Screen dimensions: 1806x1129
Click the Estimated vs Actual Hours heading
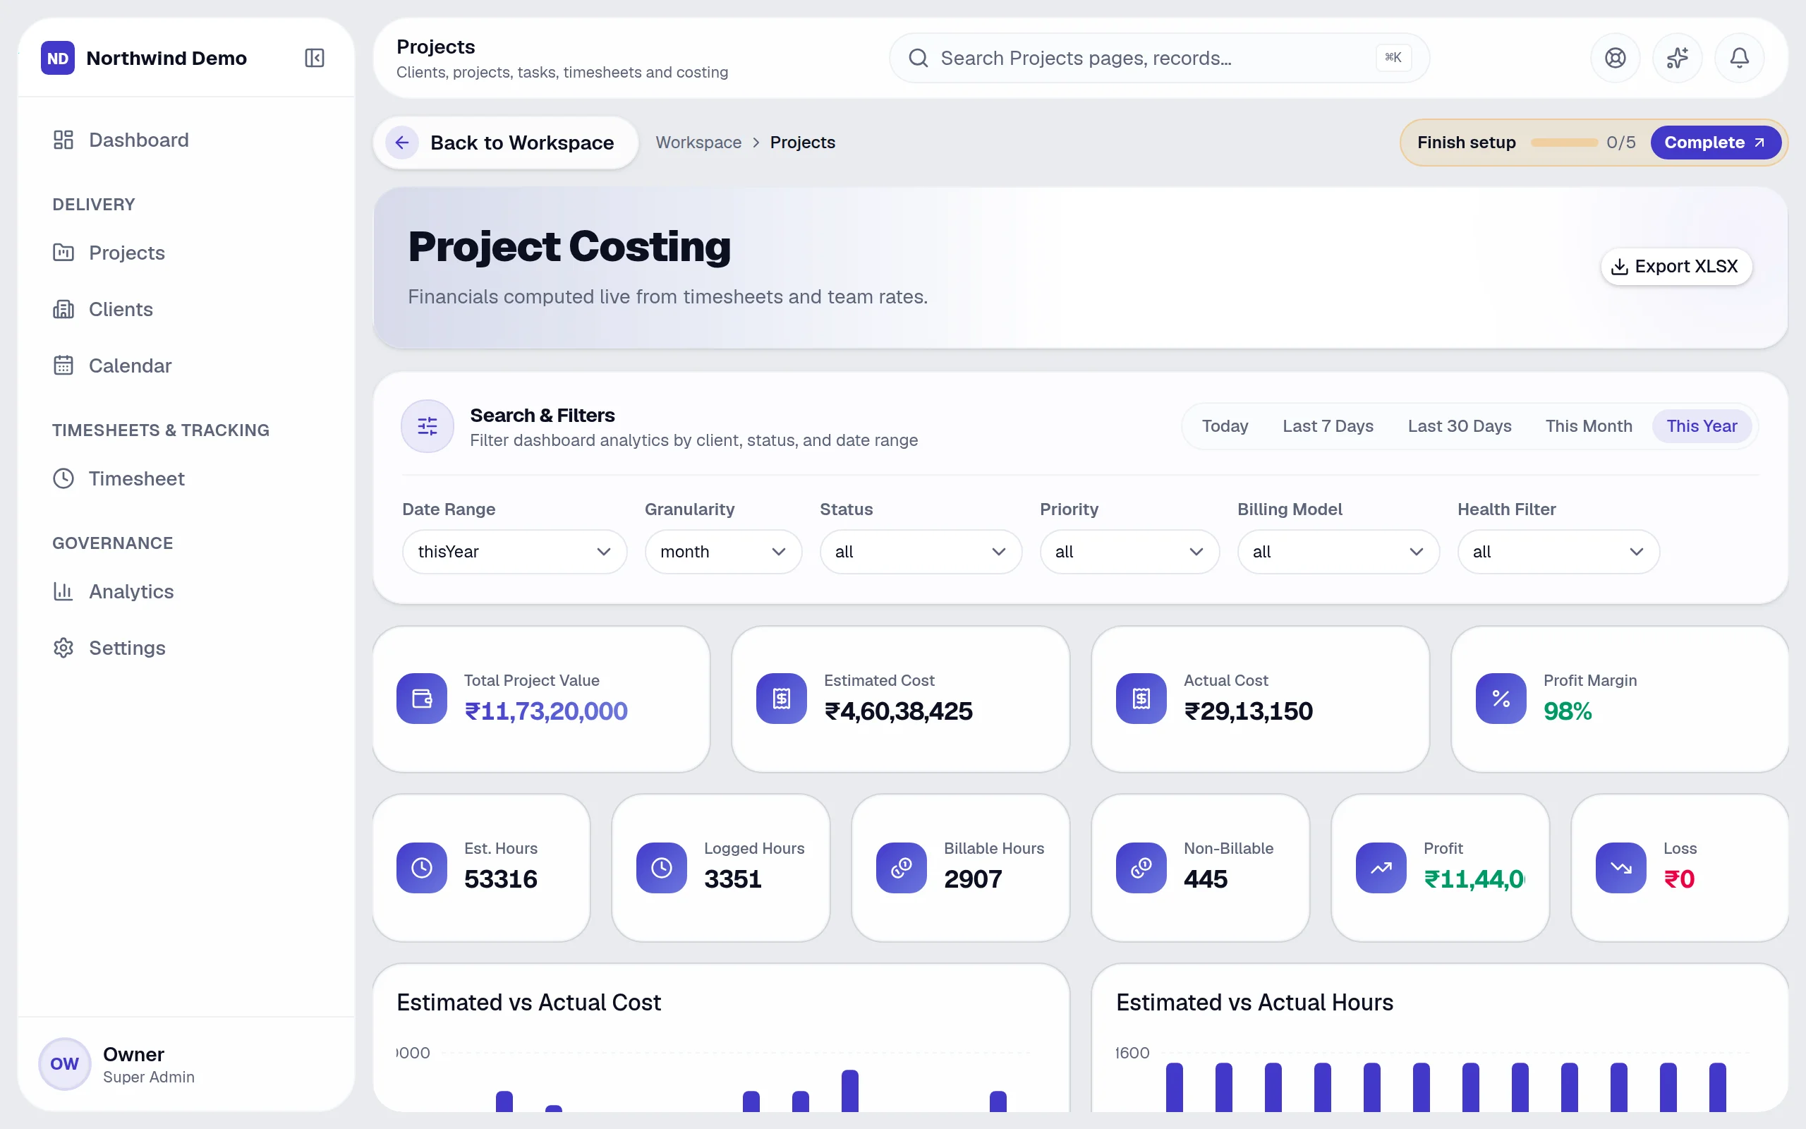pyautogui.click(x=1254, y=1002)
